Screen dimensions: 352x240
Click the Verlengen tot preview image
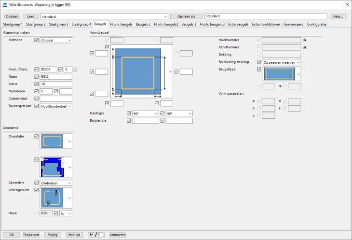click(x=53, y=198)
